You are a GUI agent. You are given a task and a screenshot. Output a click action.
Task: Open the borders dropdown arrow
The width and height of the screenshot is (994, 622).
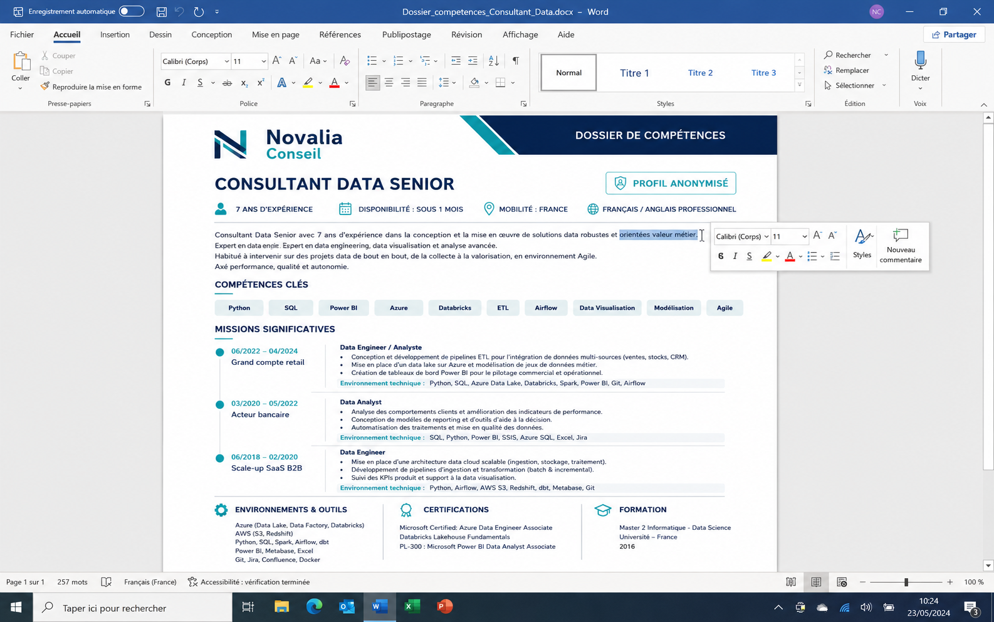pos(513,83)
